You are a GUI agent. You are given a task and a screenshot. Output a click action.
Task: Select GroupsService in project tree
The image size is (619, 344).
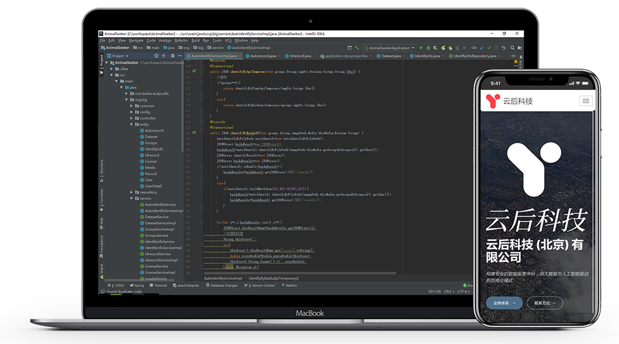point(154,235)
